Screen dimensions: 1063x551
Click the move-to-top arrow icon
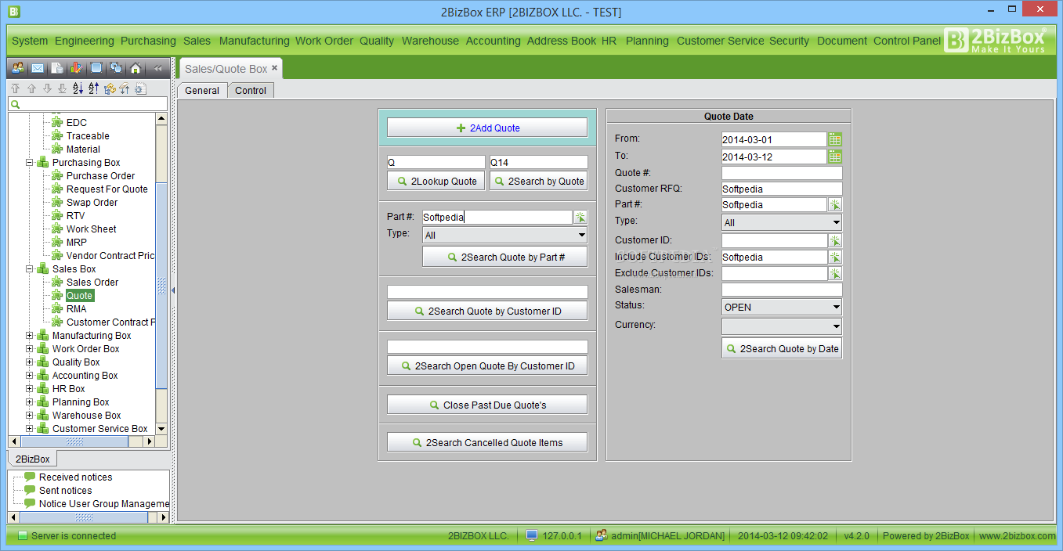15,88
